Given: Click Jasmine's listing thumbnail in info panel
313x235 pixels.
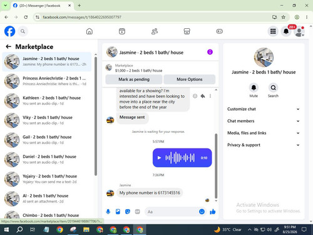Looking at the screenshot, I should coord(264,58).
